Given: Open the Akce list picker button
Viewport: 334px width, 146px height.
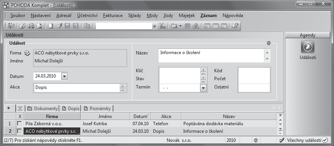Looking at the screenshot, I should (x=122, y=88).
